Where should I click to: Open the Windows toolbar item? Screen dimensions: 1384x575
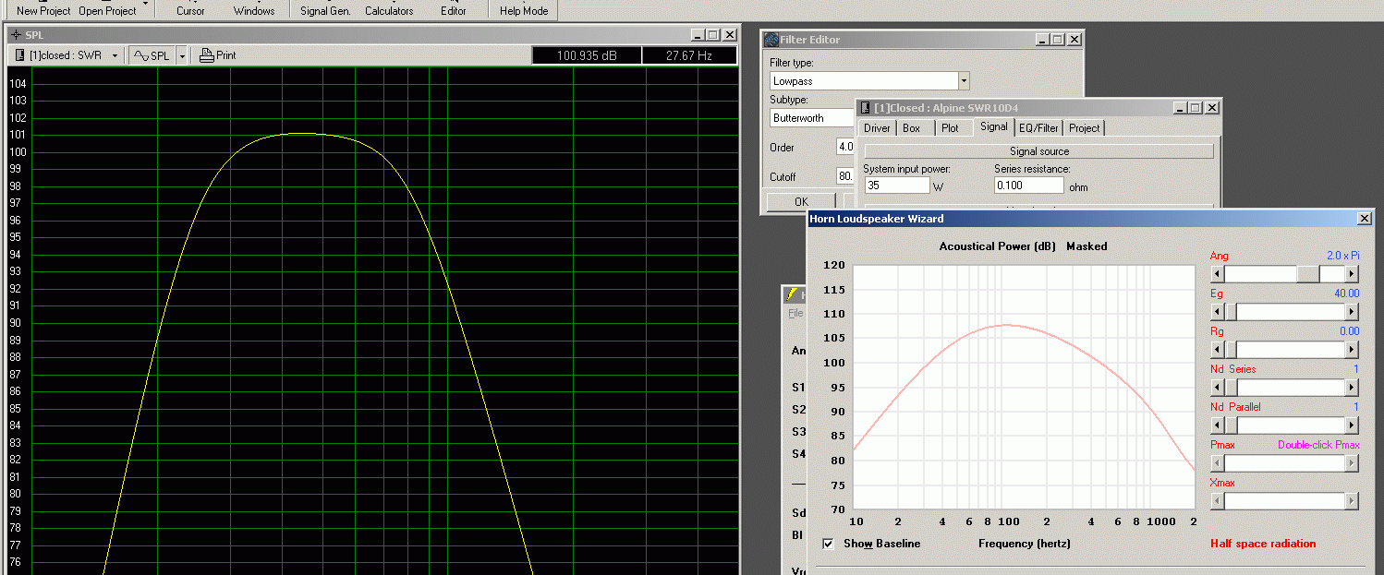click(x=254, y=11)
